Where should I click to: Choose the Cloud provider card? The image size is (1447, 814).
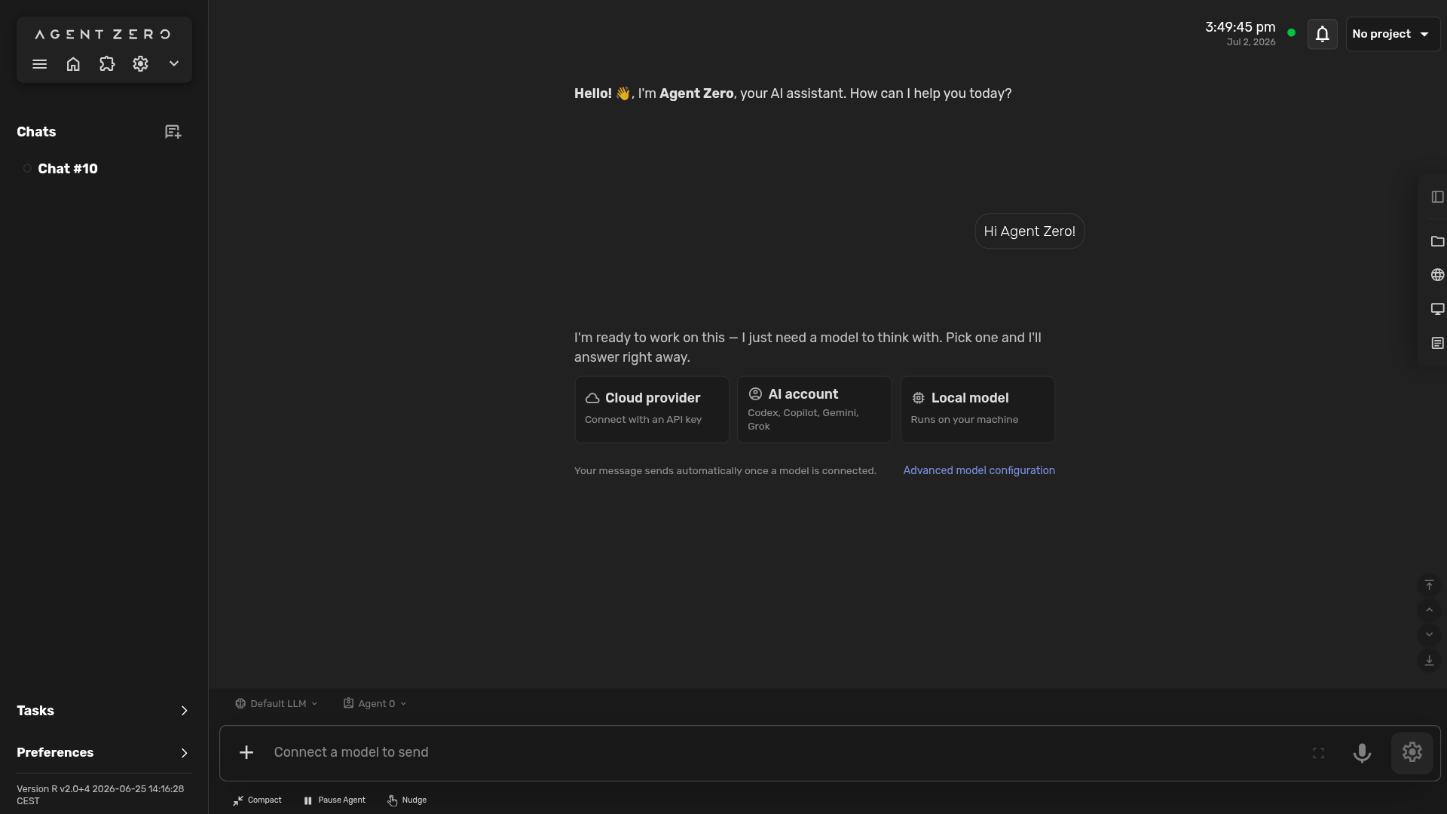pos(652,409)
